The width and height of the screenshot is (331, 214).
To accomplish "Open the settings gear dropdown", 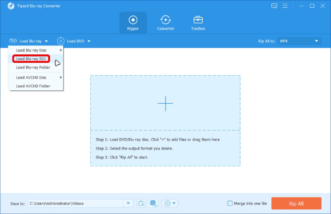I will point(170,203).
